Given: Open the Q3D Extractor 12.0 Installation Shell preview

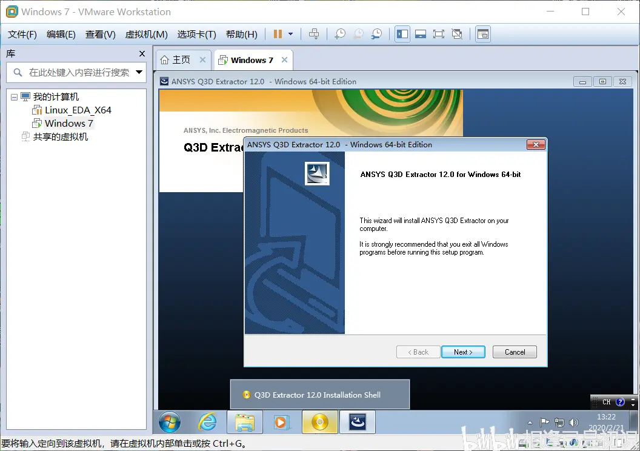Looking at the screenshot, I should [x=320, y=395].
